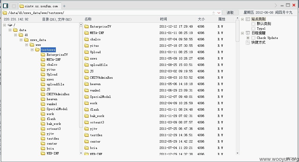The image size is (299, 162).
Task: Click folder icon of JS in file list
Action: (x=87, y=71)
